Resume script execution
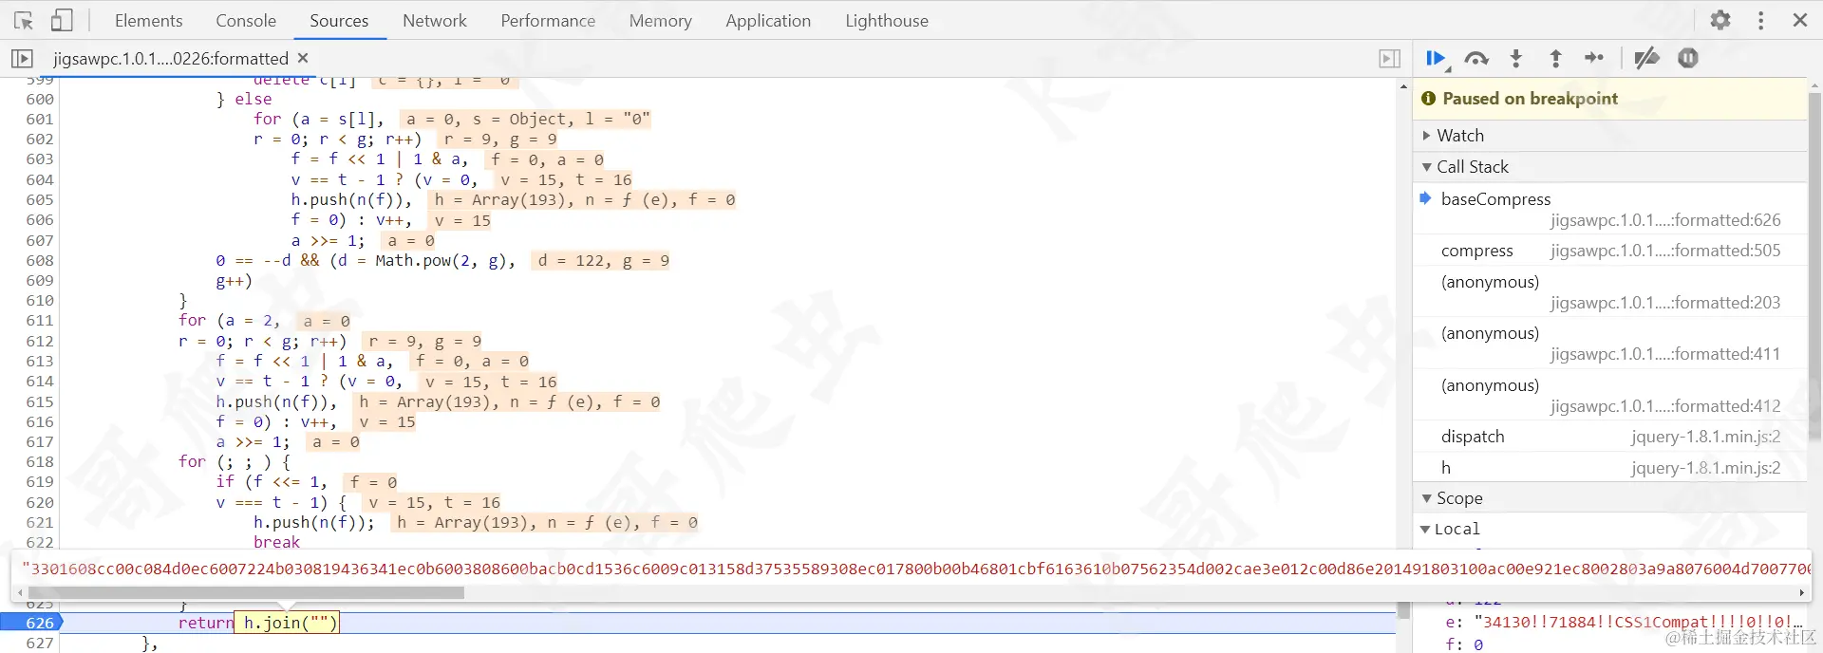The width and height of the screenshot is (1823, 653). (x=1437, y=59)
